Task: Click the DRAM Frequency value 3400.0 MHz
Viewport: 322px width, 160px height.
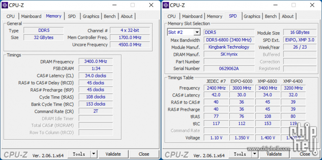Action: tap(96, 61)
